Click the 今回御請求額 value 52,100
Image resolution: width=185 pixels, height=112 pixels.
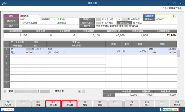point(171,35)
